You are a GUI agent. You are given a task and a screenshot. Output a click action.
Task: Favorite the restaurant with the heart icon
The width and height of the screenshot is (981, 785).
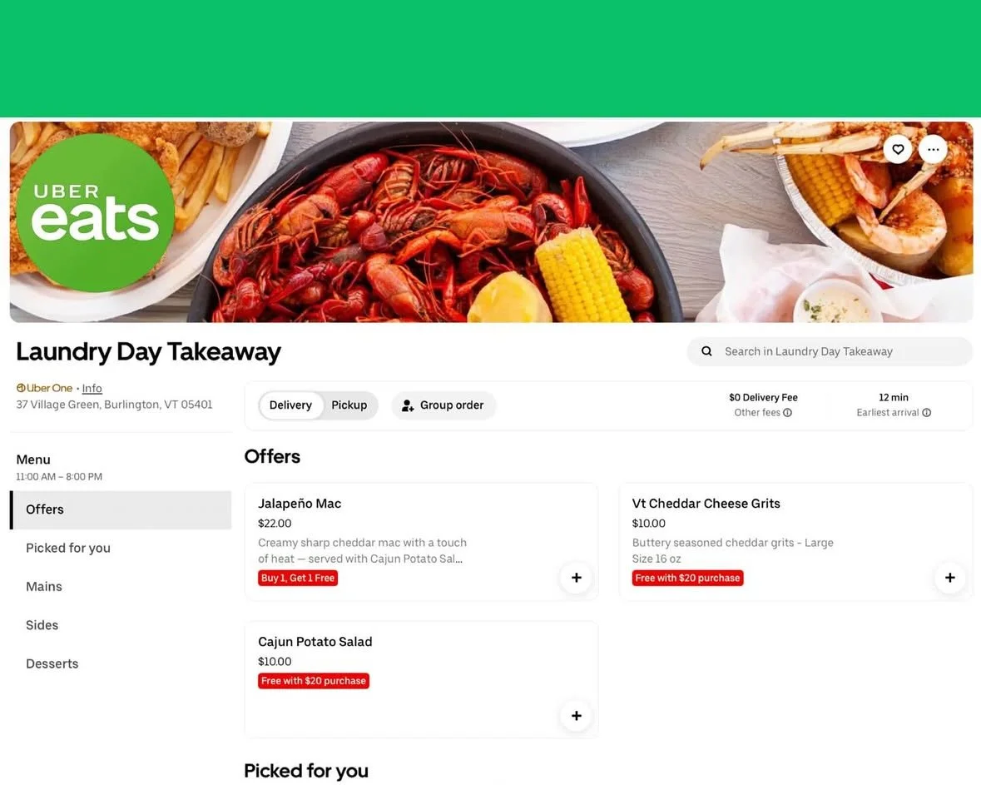898,149
